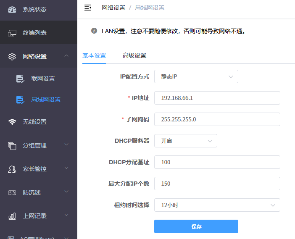The width and height of the screenshot is (295, 239).
Task: Click the Terminal List monitor icon
Action: [12, 33]
